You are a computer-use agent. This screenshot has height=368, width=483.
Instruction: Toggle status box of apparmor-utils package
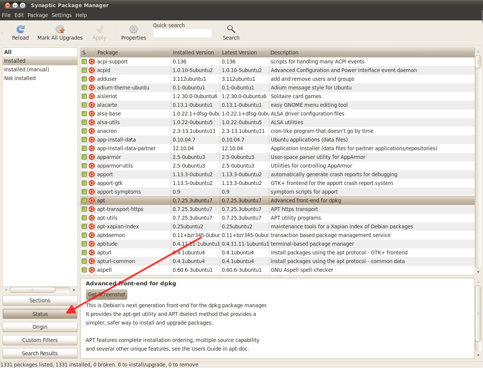pos(84,166)
